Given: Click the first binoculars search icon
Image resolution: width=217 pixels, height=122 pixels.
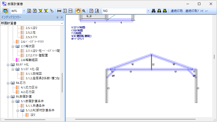Looking at the screenshot, I should (154, 11).
